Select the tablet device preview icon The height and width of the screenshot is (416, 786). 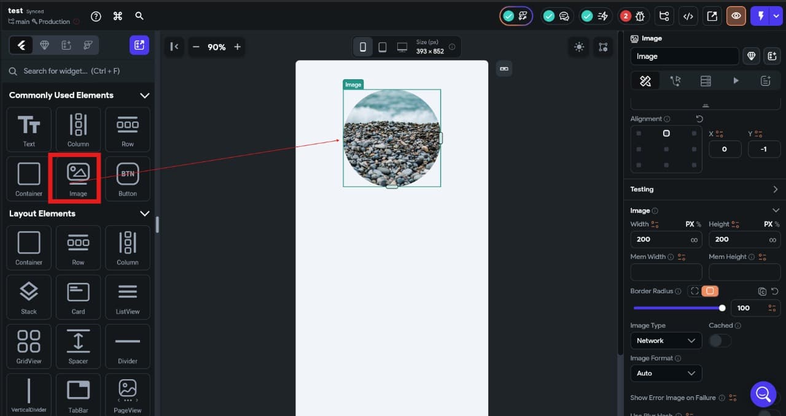(x=382, y=47)
